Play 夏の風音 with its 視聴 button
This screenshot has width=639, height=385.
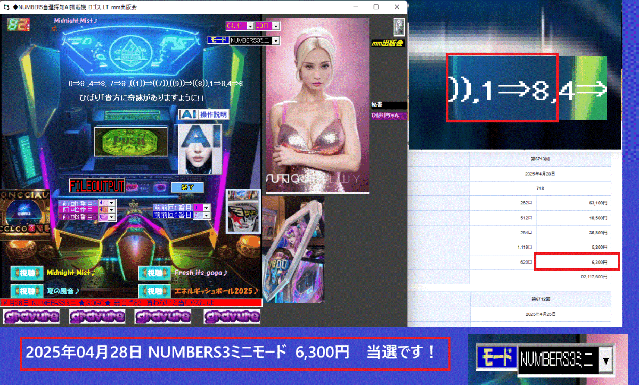[x=27, y=291]
